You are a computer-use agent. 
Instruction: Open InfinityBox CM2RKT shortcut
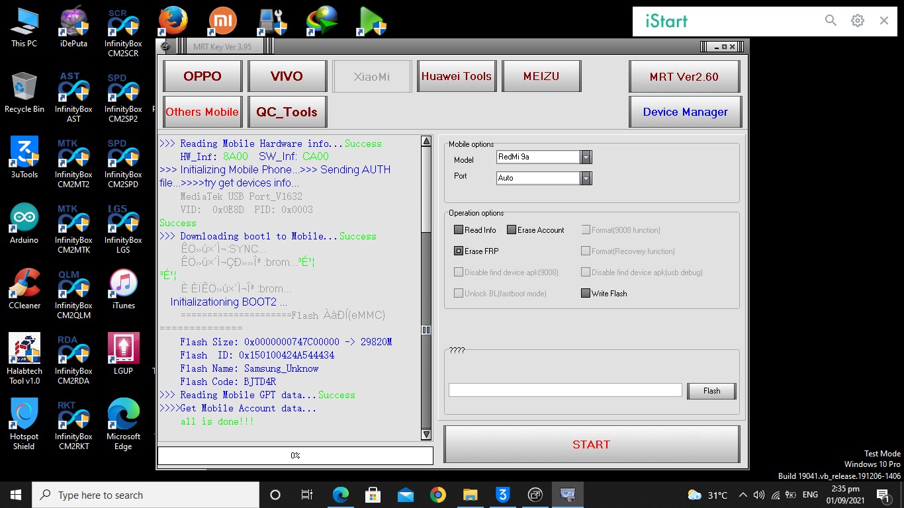73,424
